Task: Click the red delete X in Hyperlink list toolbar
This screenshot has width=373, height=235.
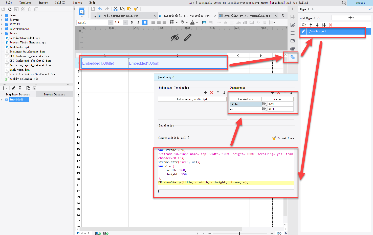Action: click(331, 25)
